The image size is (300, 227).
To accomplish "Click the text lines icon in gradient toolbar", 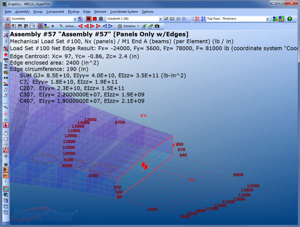I will pos(178,19).
